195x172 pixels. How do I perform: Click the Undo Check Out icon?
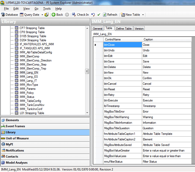(93, 15)
